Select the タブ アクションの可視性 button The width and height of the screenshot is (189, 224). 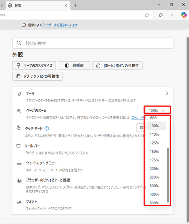click(37, 76)
